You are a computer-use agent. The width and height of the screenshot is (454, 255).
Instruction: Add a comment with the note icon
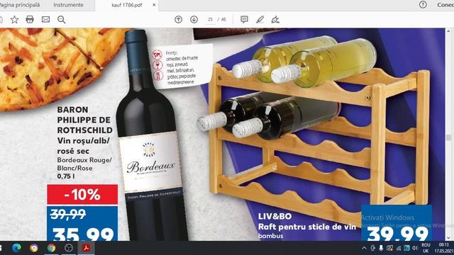(x=244, y=19)
